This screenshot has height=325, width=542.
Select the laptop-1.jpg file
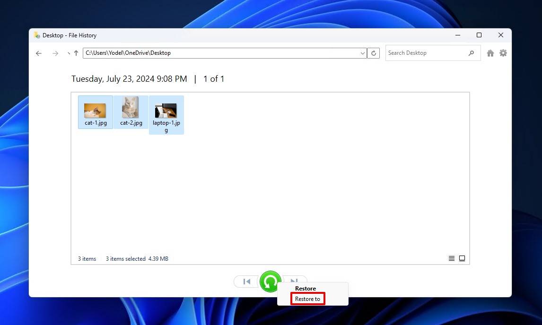tap(166, 115)
